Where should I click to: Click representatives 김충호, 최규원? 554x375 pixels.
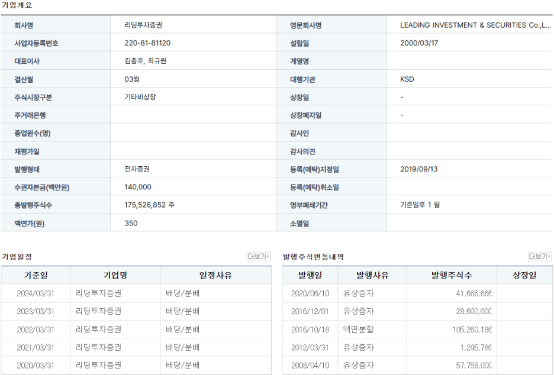[x=145, y=61]
